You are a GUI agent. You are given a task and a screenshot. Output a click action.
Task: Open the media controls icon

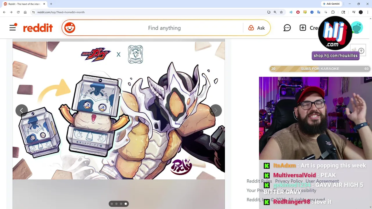pos(354,12)
